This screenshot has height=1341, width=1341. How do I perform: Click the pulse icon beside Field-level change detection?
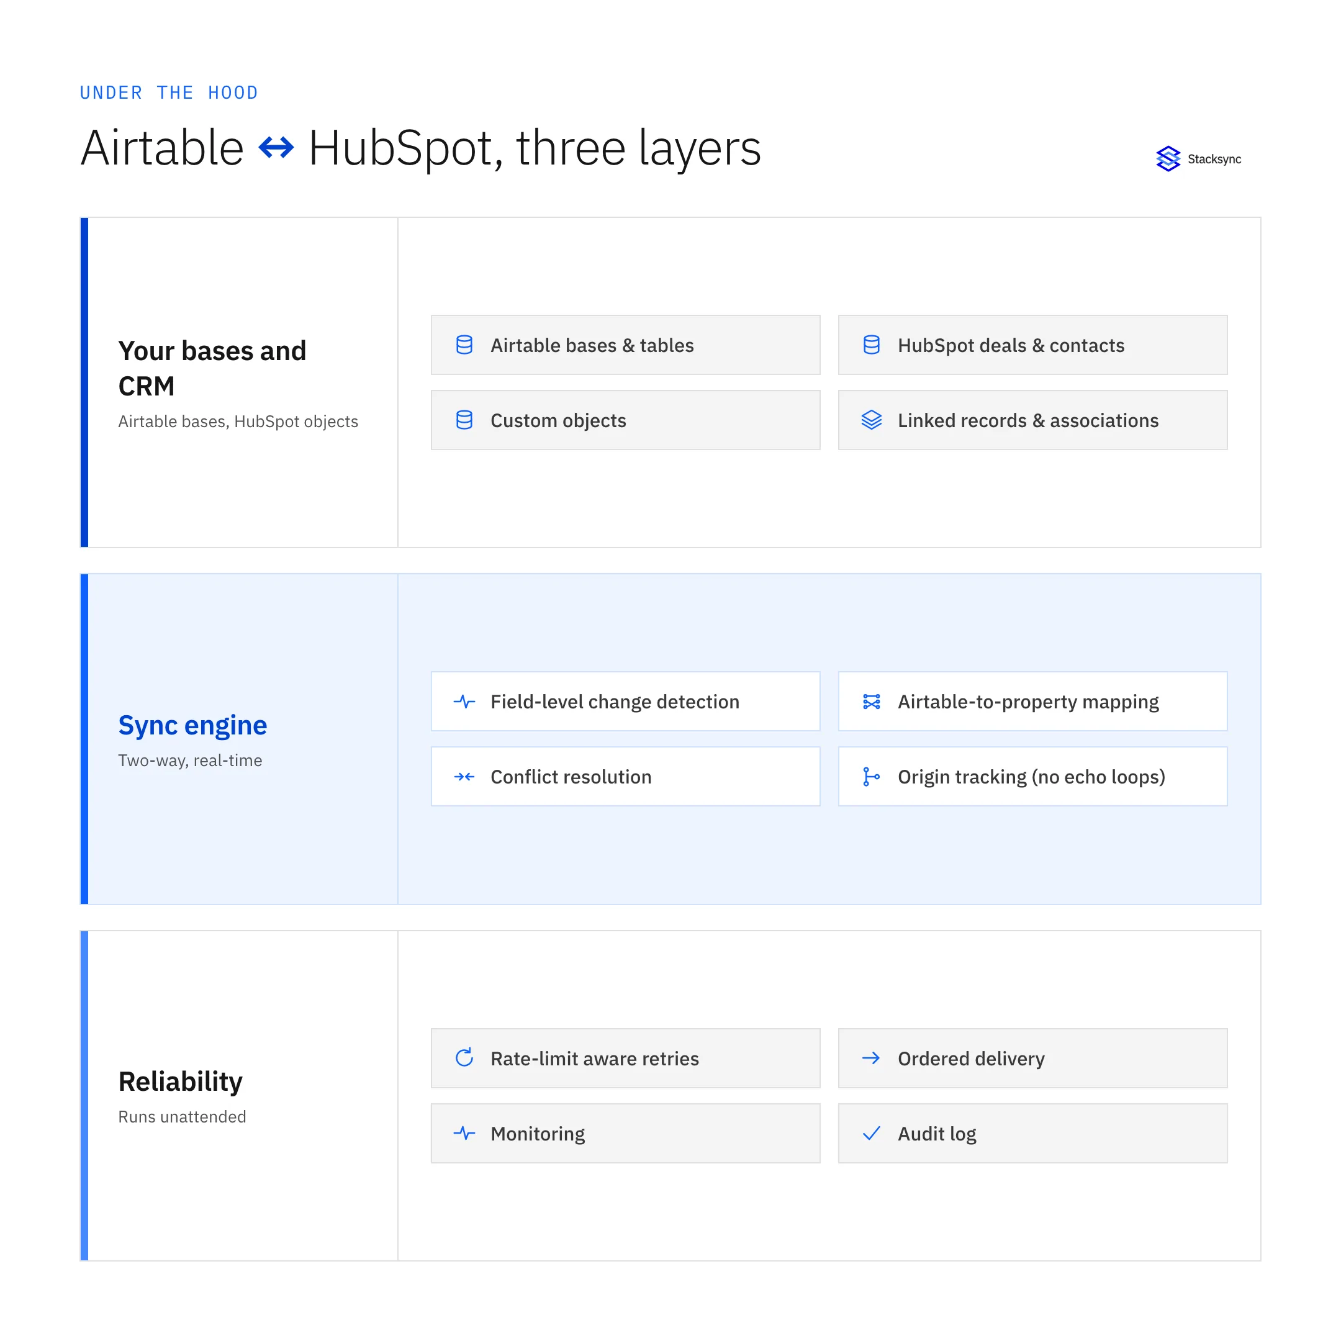pyautogui.click(x=464, y=702)
